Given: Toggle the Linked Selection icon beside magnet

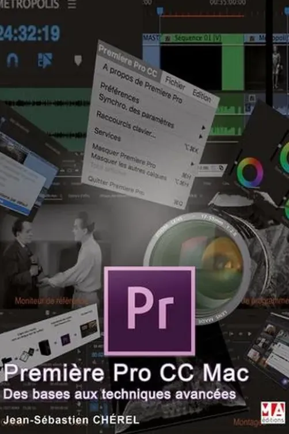Looking at the screenshot, I should pos(45,60).
